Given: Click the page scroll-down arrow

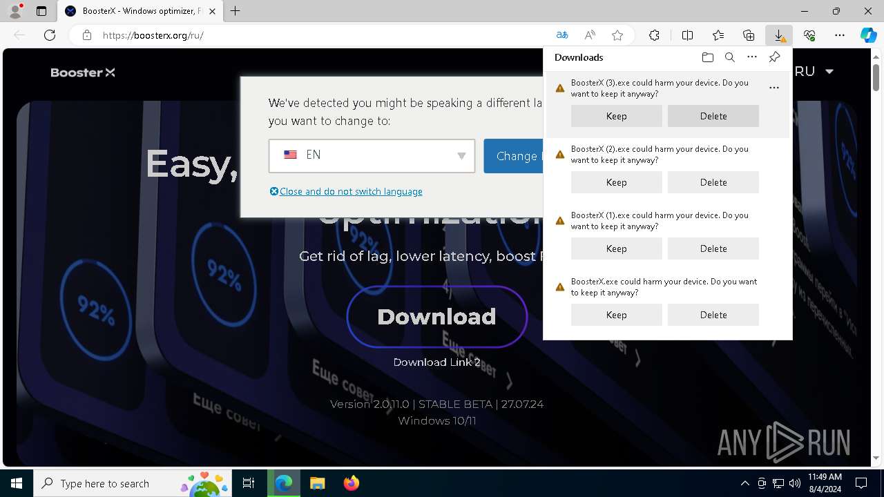Looking at the screenshot, I should pyautogui.click(x=877, y=458).
